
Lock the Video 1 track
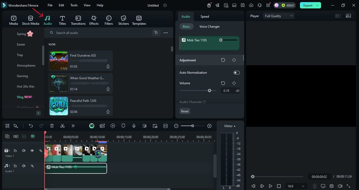[x=15, y=151]
